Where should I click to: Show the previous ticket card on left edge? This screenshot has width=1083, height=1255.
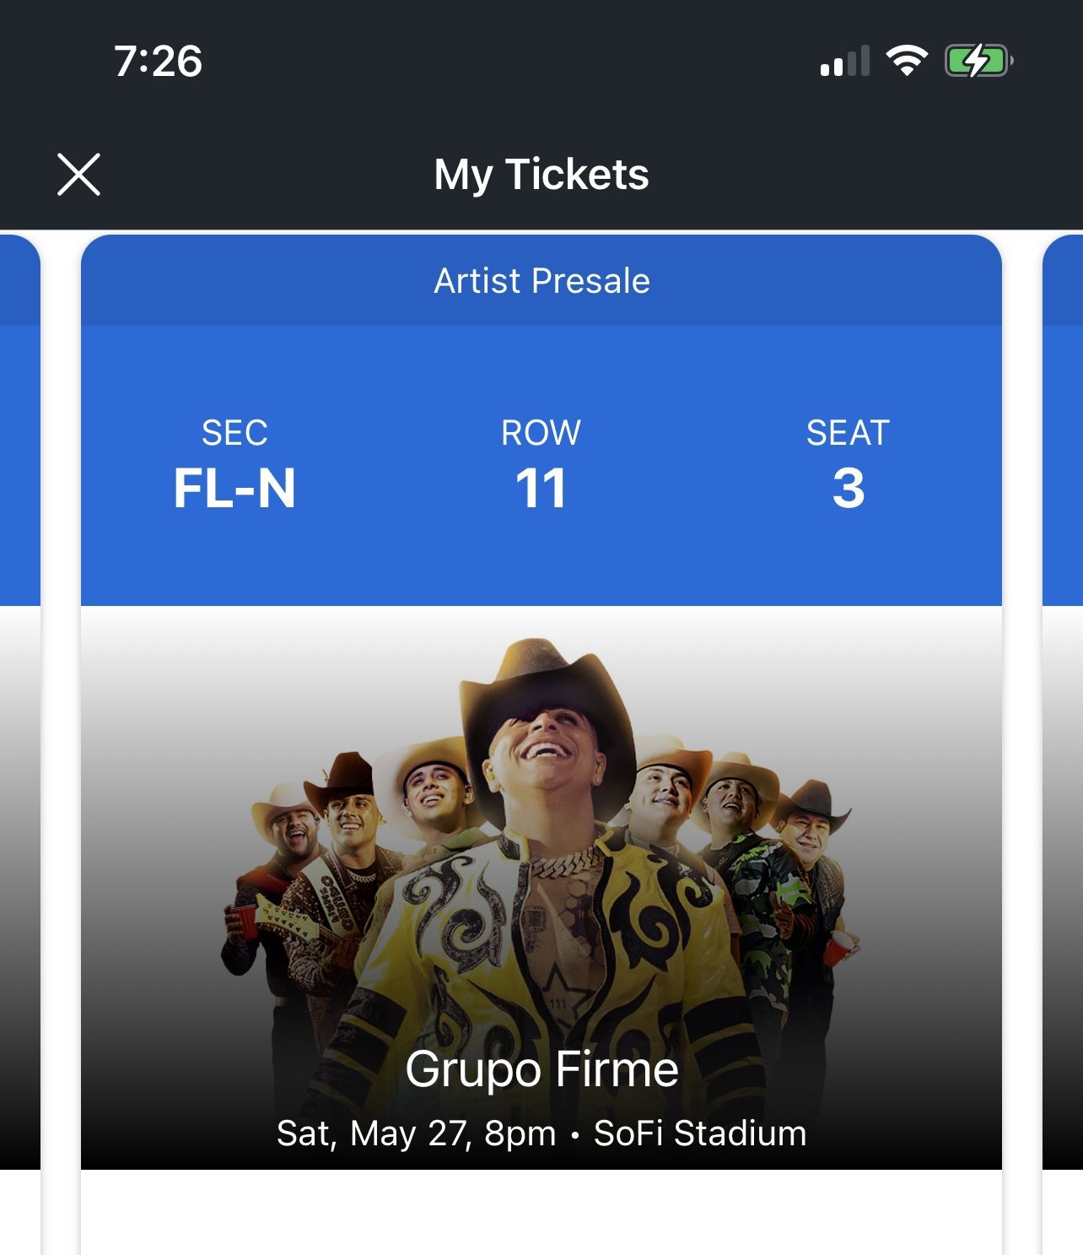pos(19,675)
